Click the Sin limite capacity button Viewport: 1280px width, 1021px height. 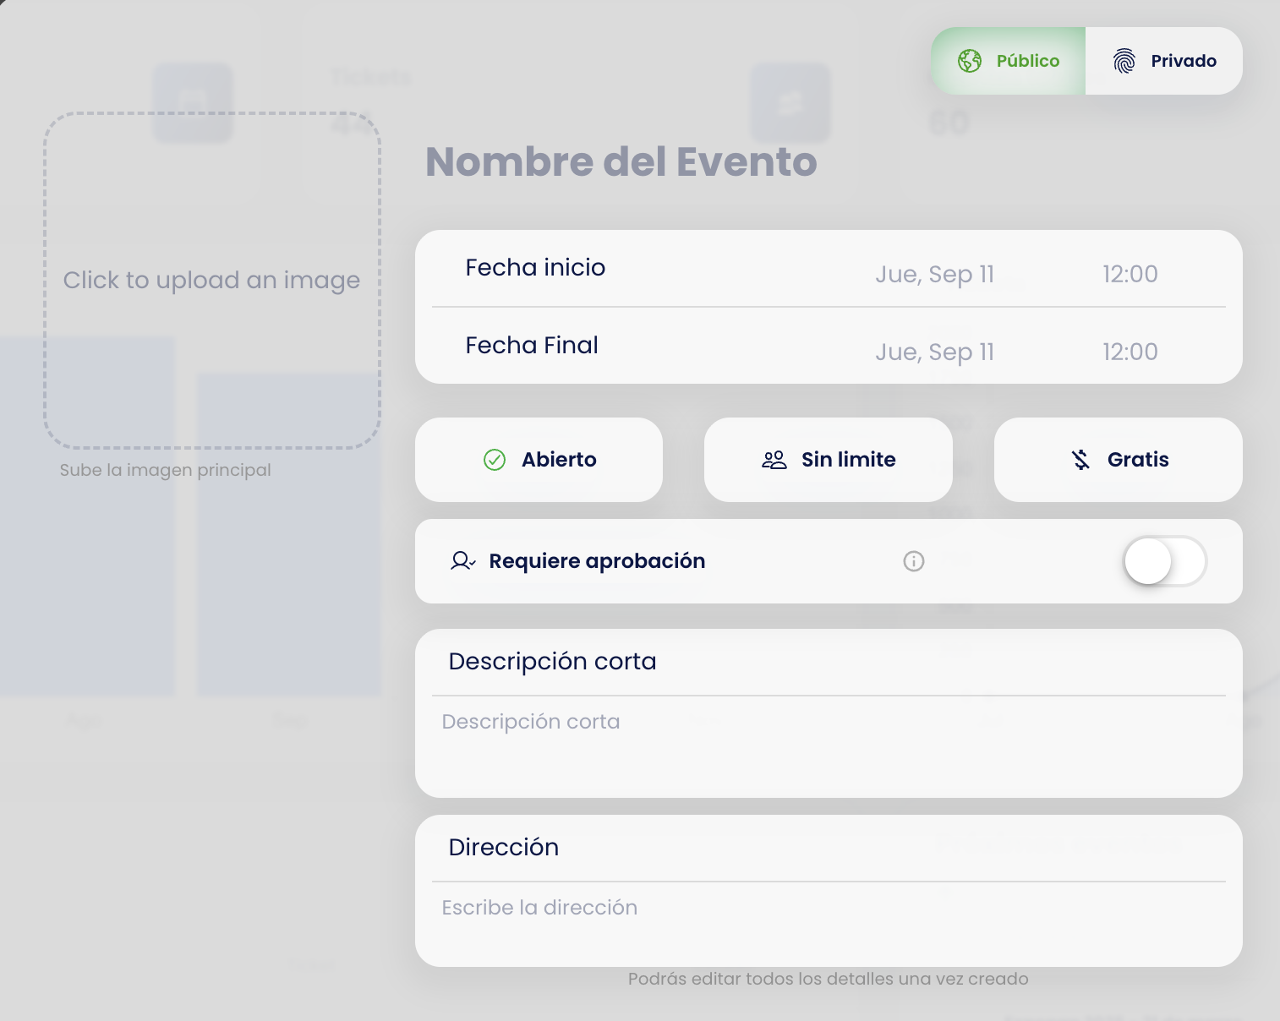point(829,460)
